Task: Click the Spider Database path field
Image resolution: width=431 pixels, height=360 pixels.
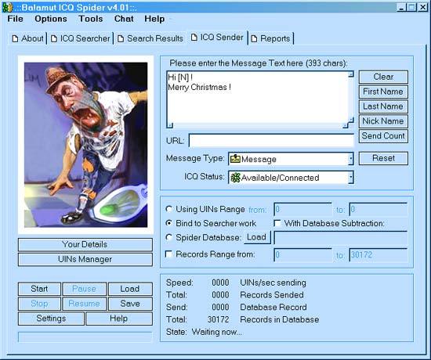Action: pyautogui.click(x=341, y=238)
